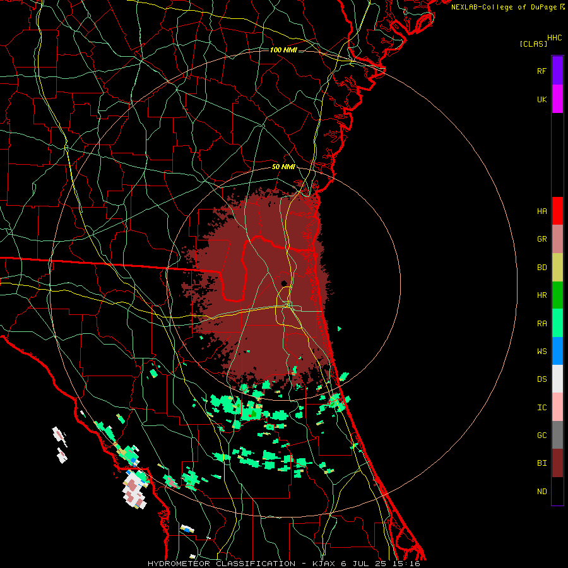The height and width of the screenshot is (568, 568).
Task: Click the RA light green legend swatch
Action: click(x=557, y=323)
